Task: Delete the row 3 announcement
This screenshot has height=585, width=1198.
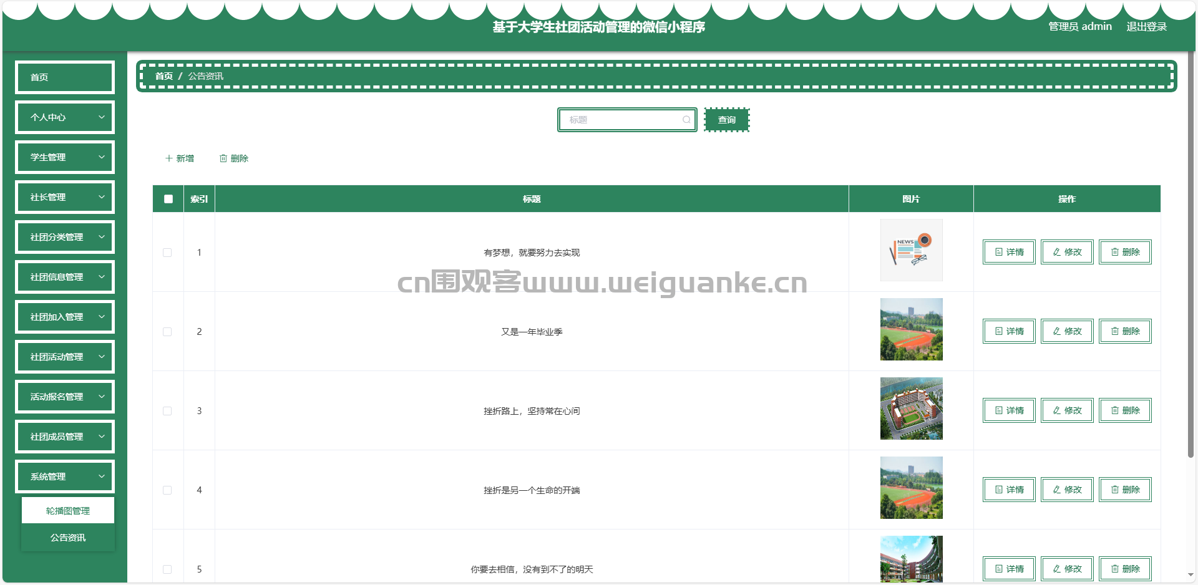Action: [x=1124, y=410]
